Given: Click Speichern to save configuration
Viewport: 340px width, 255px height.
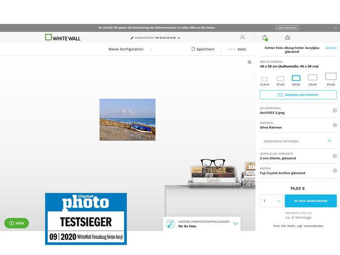Looking at the screenshot, I should click(x=203, y=49).
